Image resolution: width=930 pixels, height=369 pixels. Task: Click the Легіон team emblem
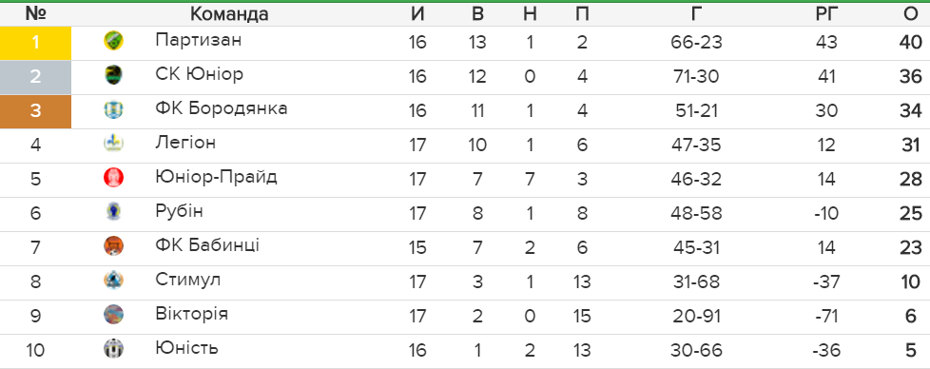point(113,144)
